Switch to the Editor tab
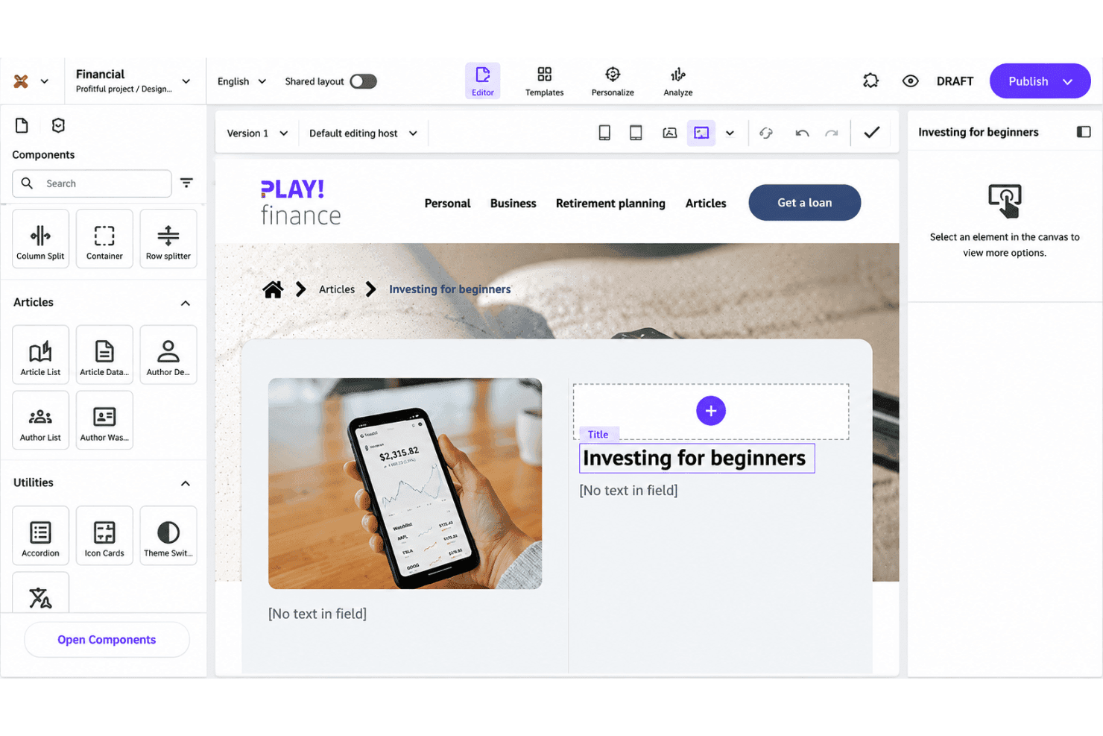Viewport: 1103px width, 736px height. [483, 81]
